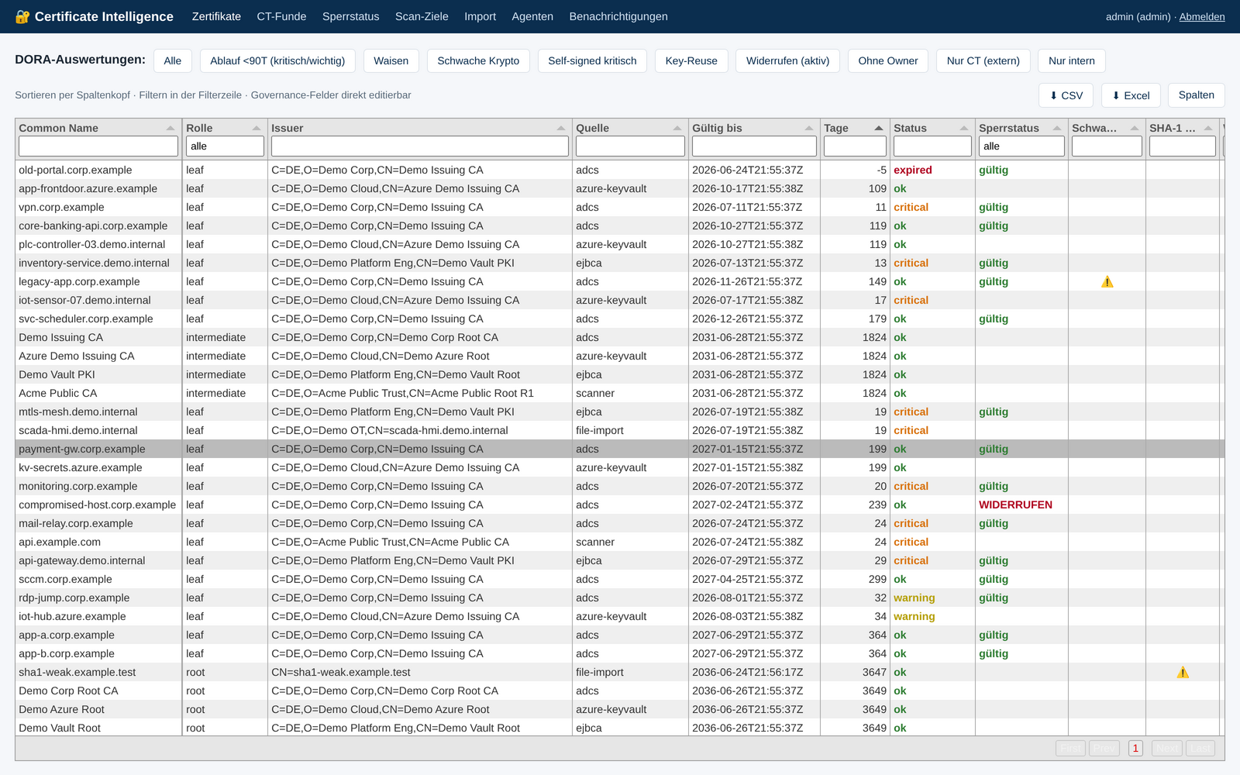Click the Quelle filter field
This screenshot has width=1240, height=775.
(x=630, y=146)
